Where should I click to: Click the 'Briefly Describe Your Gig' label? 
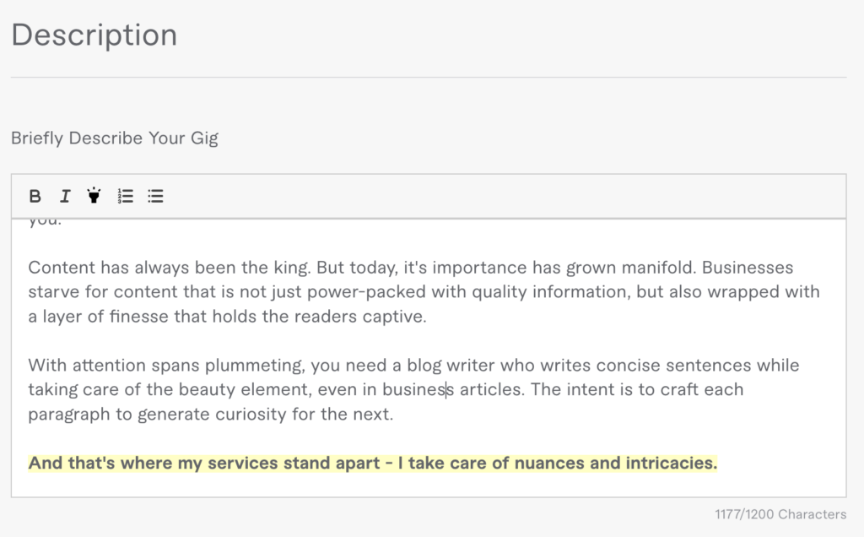(x=115, y=138)
